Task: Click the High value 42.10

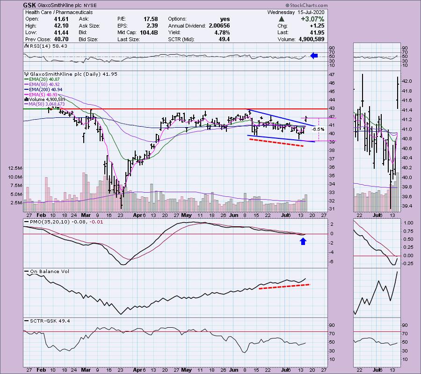Action: [61, 26]
